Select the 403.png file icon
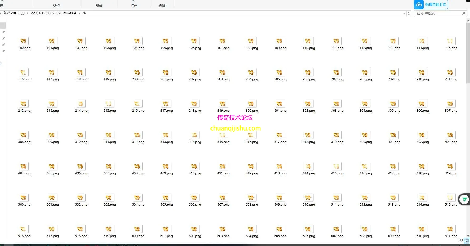The width and height of the screenshot is (470, 246). (x=451, y=135)
